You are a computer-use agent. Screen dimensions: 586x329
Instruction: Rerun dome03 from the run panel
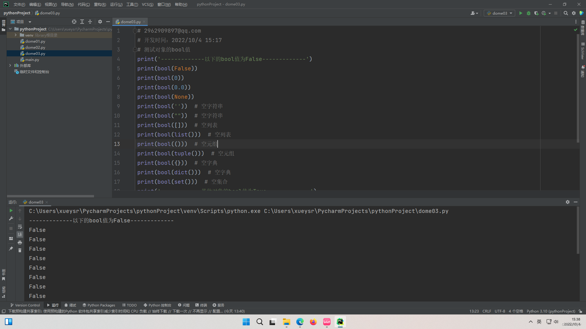pos(11,210)
